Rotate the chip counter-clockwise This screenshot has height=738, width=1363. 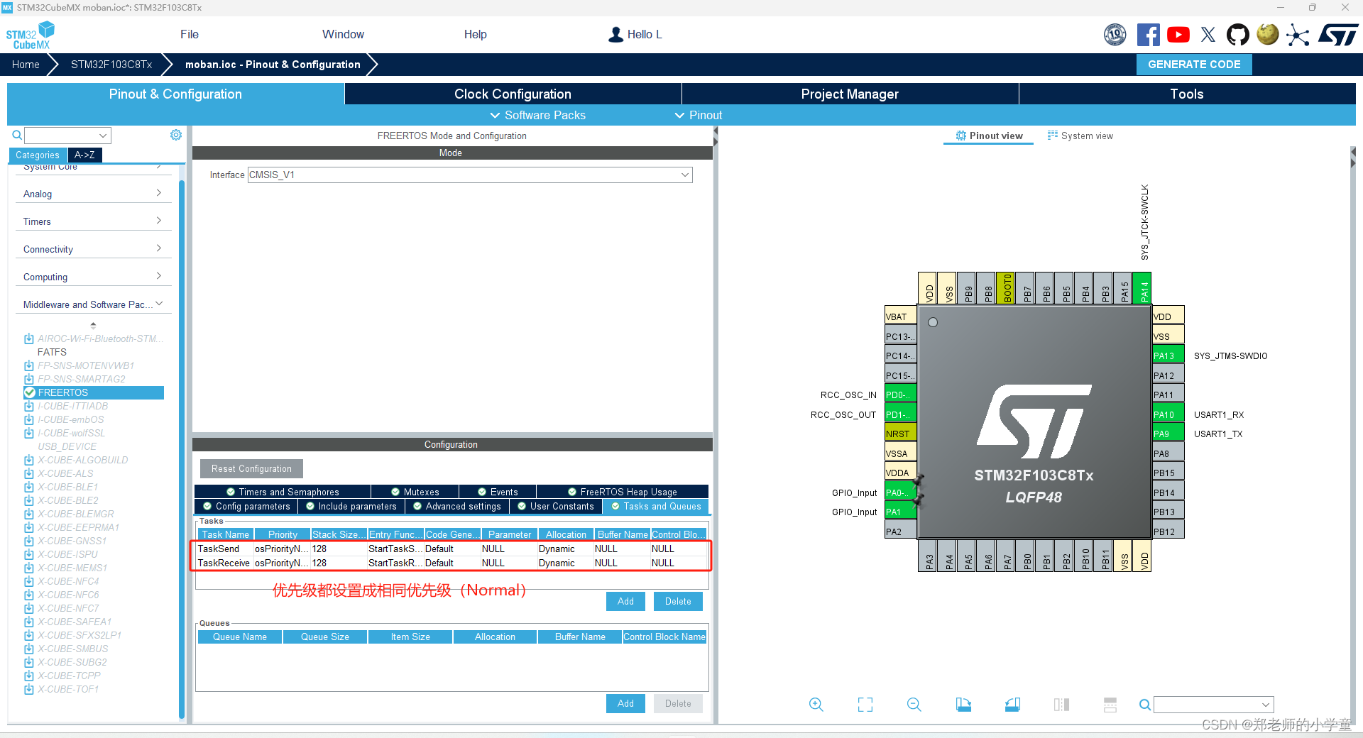pos(1012,705)
